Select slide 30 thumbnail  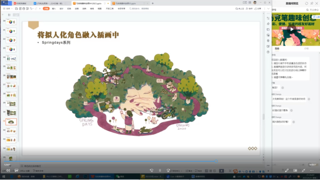pyautogui.click(x=11, y=112)
